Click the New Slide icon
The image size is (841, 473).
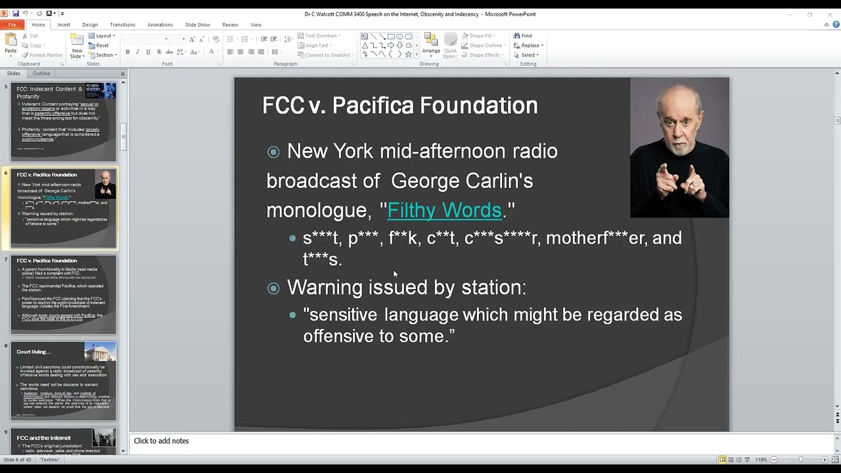[77, 39]
